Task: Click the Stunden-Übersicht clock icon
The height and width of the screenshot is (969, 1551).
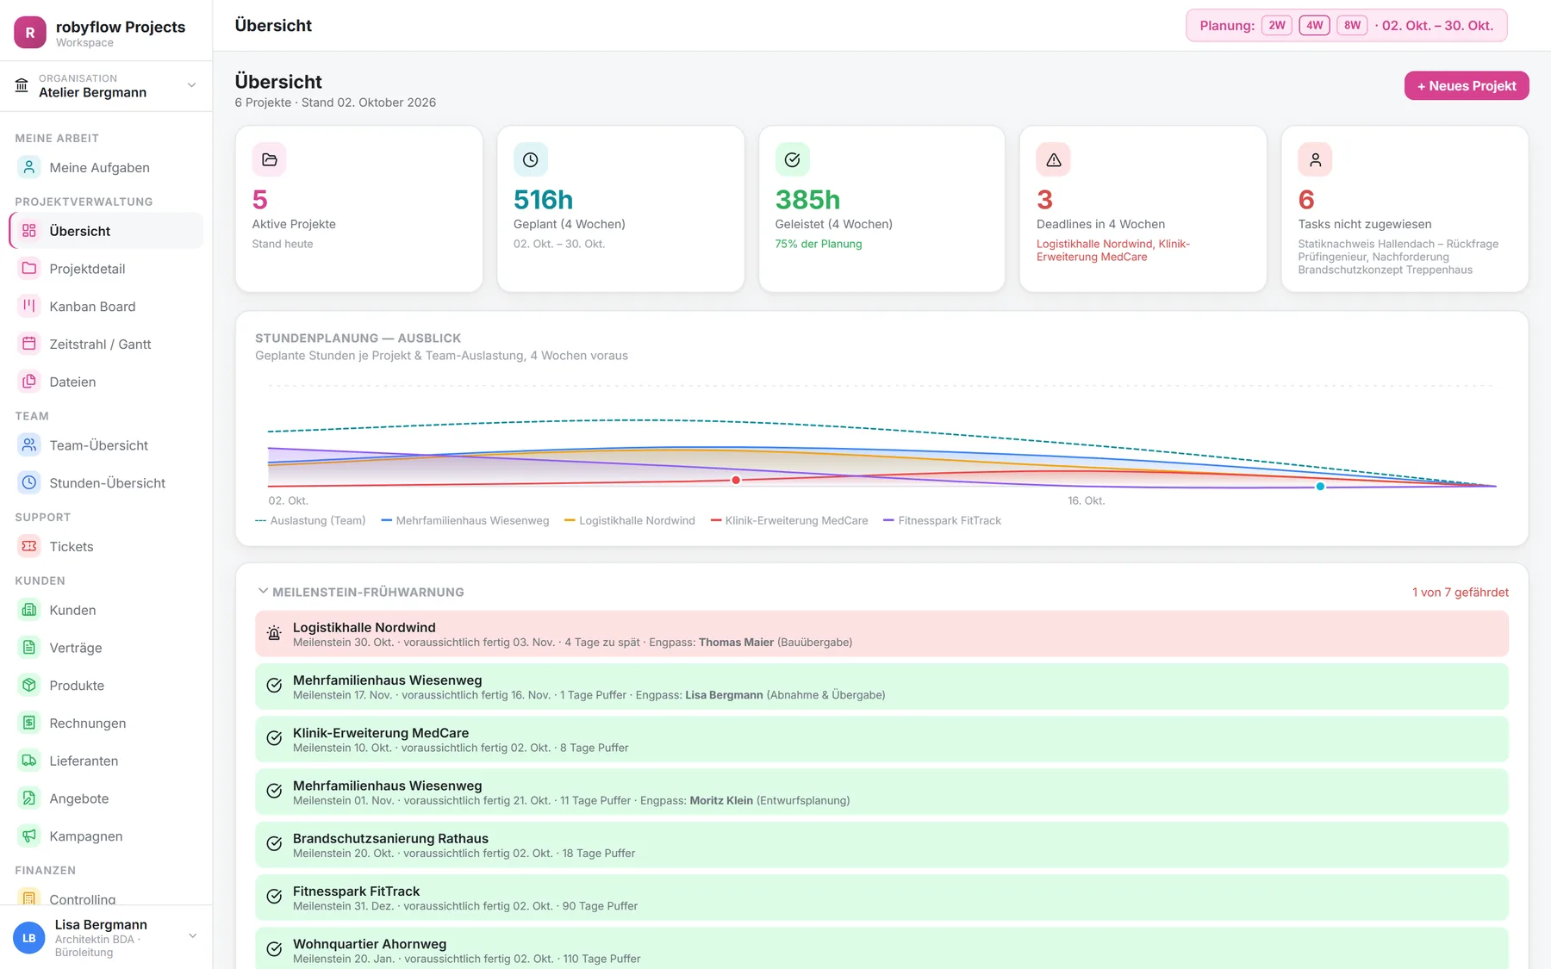Action: (29, 483)
